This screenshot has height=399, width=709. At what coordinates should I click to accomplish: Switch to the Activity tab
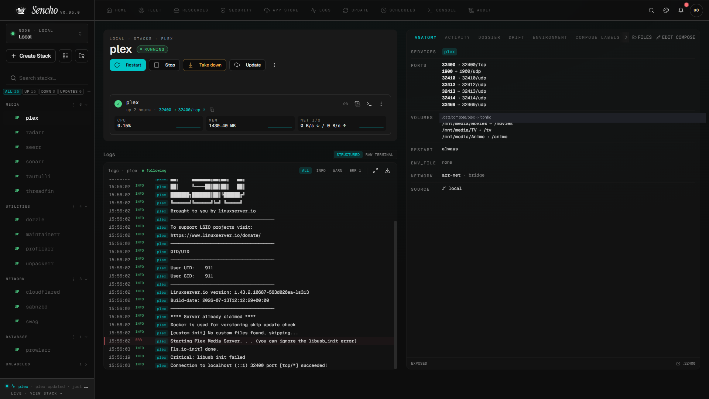tap(457, 38)
